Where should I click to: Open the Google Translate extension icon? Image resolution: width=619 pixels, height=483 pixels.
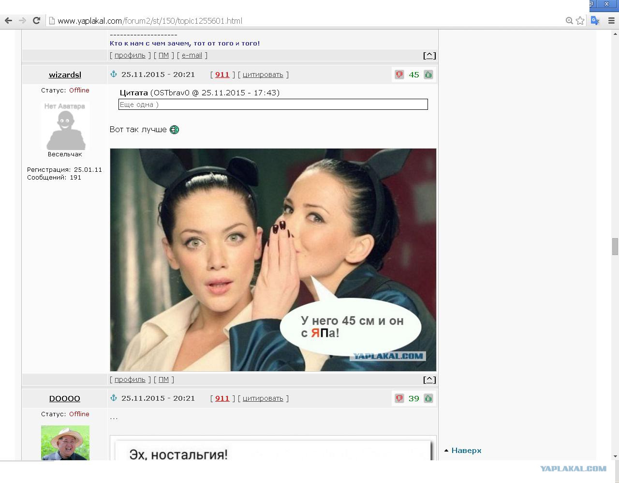click(595, 20)
